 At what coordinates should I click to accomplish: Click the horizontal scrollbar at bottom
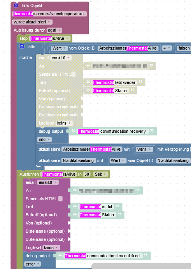[x=141, y=266]
